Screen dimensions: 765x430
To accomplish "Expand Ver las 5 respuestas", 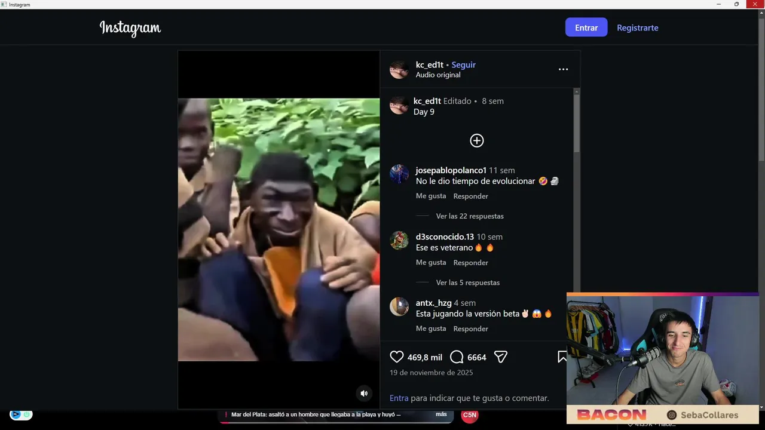I will coord(468,282).
